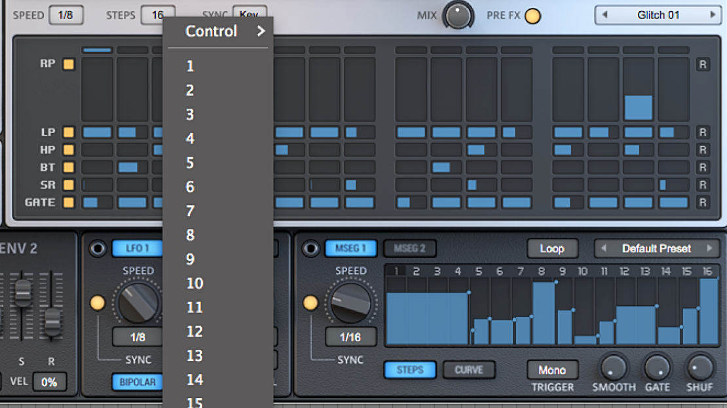The height and width of the screenshot is (408, 727).
Task: Select the LFO 1 tab
Action: (138, 248)
